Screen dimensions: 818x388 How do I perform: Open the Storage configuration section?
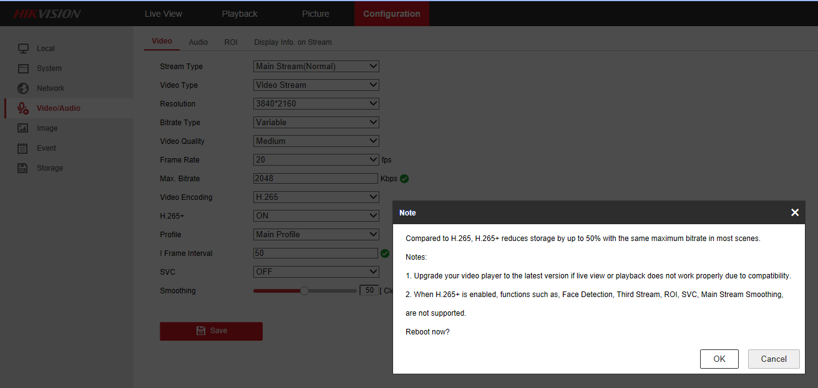[23, 168]
